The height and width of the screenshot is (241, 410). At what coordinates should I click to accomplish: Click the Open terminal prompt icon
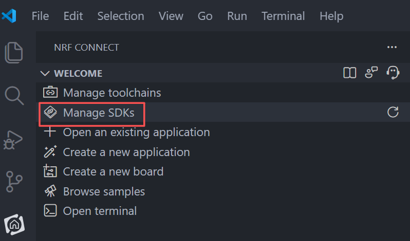coord(50,210)
